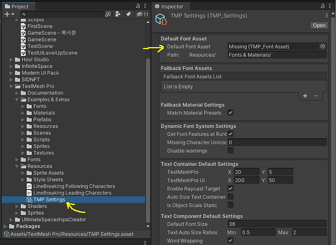The image size is (336, 245).
Task: Expand the InfiniteSpace folder arrow
Action: (x=11, y=66)
